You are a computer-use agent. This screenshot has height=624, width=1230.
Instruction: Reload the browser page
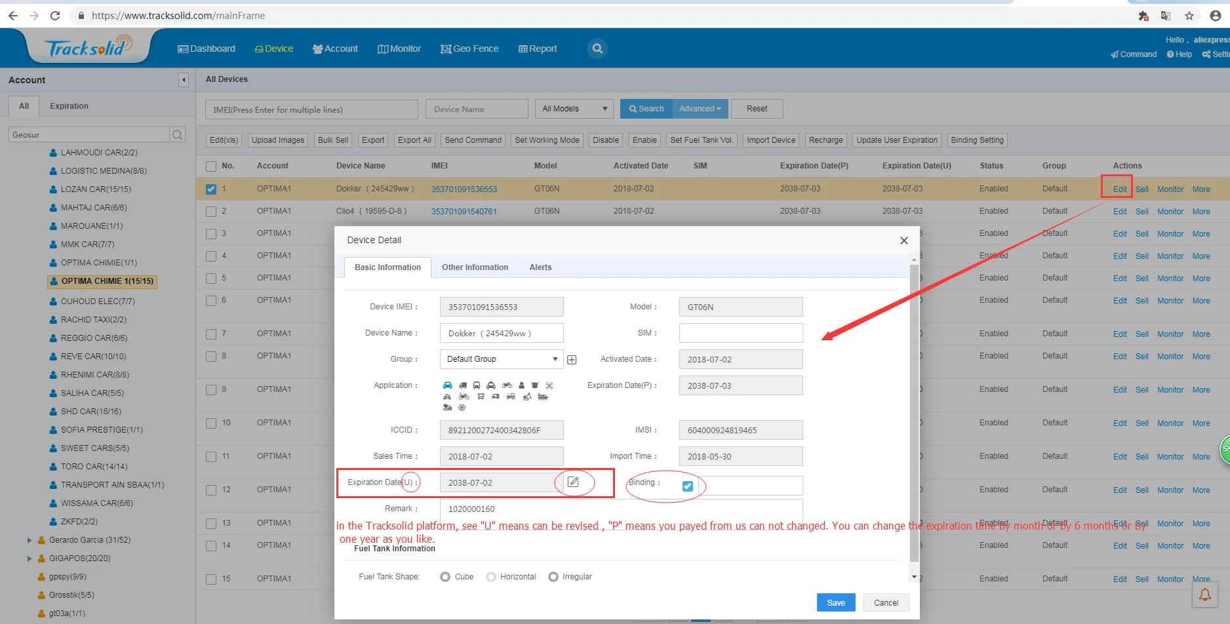point(55,16)
